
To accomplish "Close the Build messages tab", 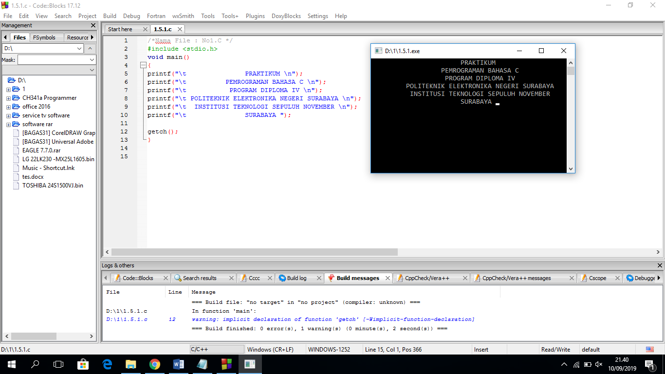I will pyautogui.click(x=388, y=278).
